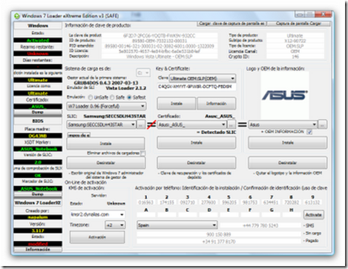Viewport: 348px width, 269px height.
Task: Open the W7 Loader 0.96 (Forceful) dropdown
Action: coord(107,106)
